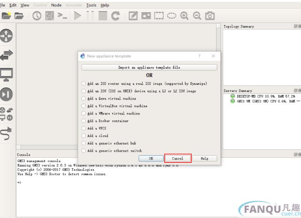Stop all nodes with the stop icon
The height and width of the screenshot is (218, 301).
103,15
